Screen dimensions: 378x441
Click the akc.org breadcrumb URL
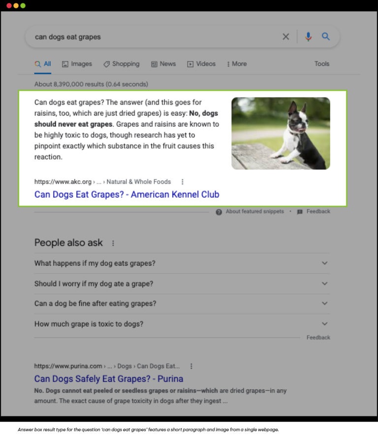click(x=102, y=182)
